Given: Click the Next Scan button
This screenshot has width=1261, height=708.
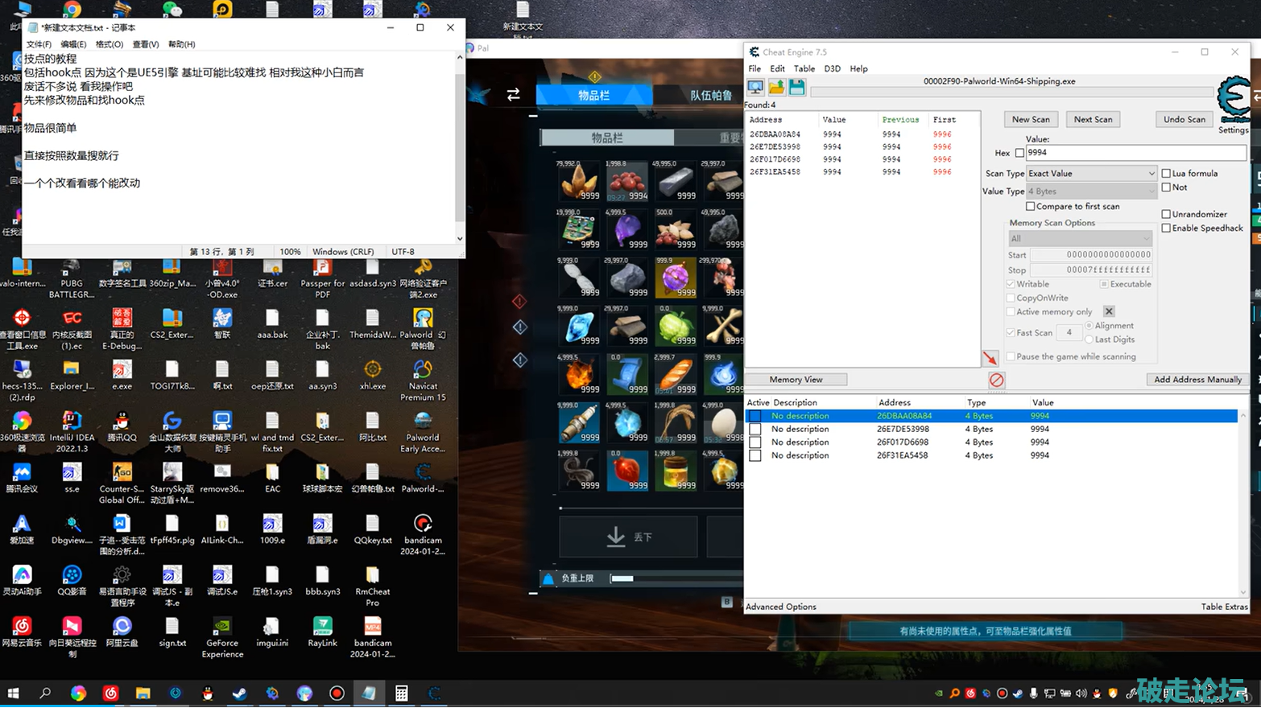Looking at the screenshot, I should 1093,119.
